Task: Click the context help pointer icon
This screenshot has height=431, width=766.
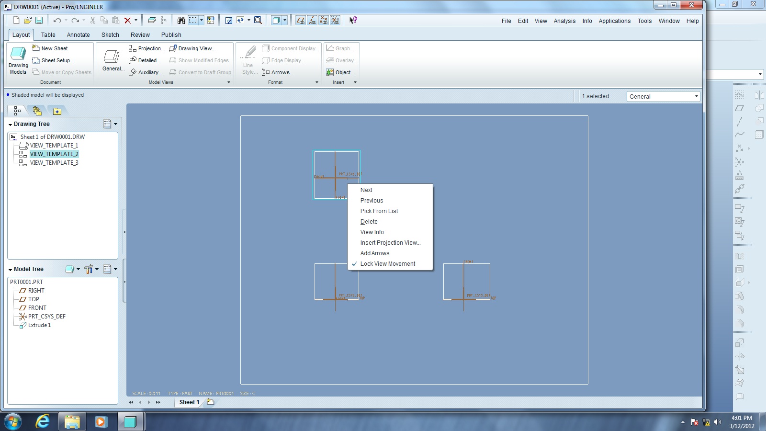Action: click(x=353, y=20)
